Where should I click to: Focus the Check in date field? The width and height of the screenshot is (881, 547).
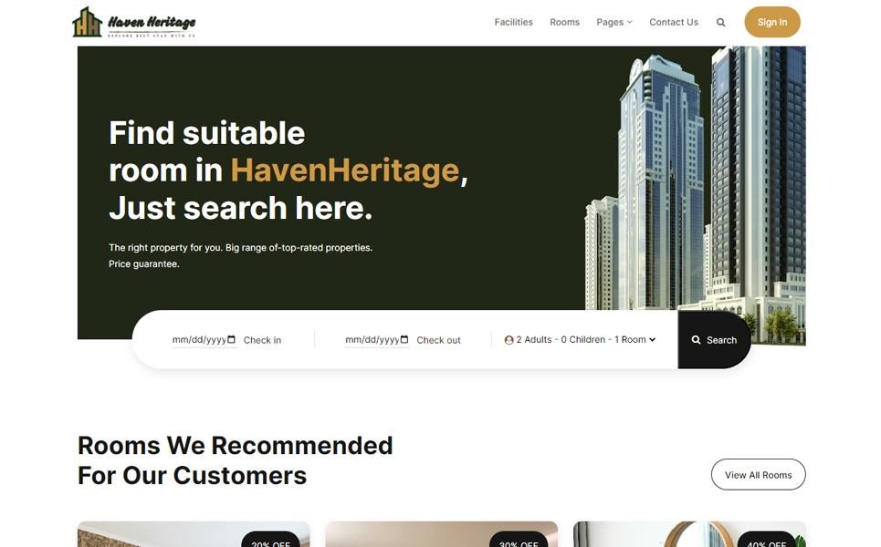coord(204,340)
